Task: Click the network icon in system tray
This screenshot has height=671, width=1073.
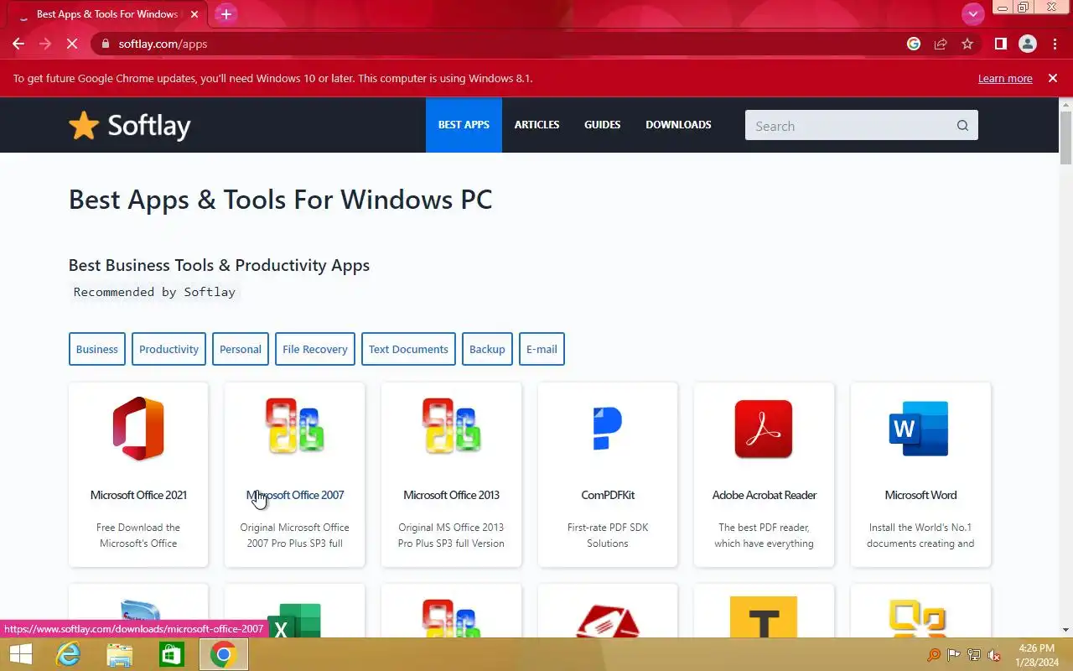Action: point(974,655)
